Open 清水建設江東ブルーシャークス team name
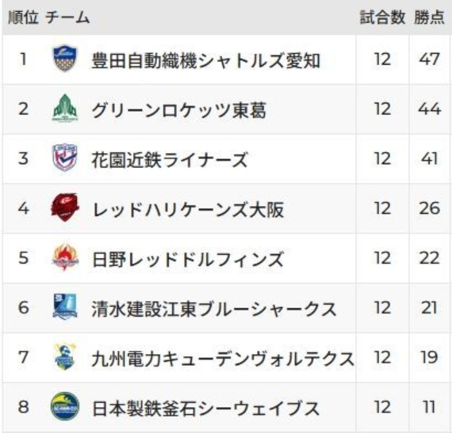 click(x=214, y=309)
